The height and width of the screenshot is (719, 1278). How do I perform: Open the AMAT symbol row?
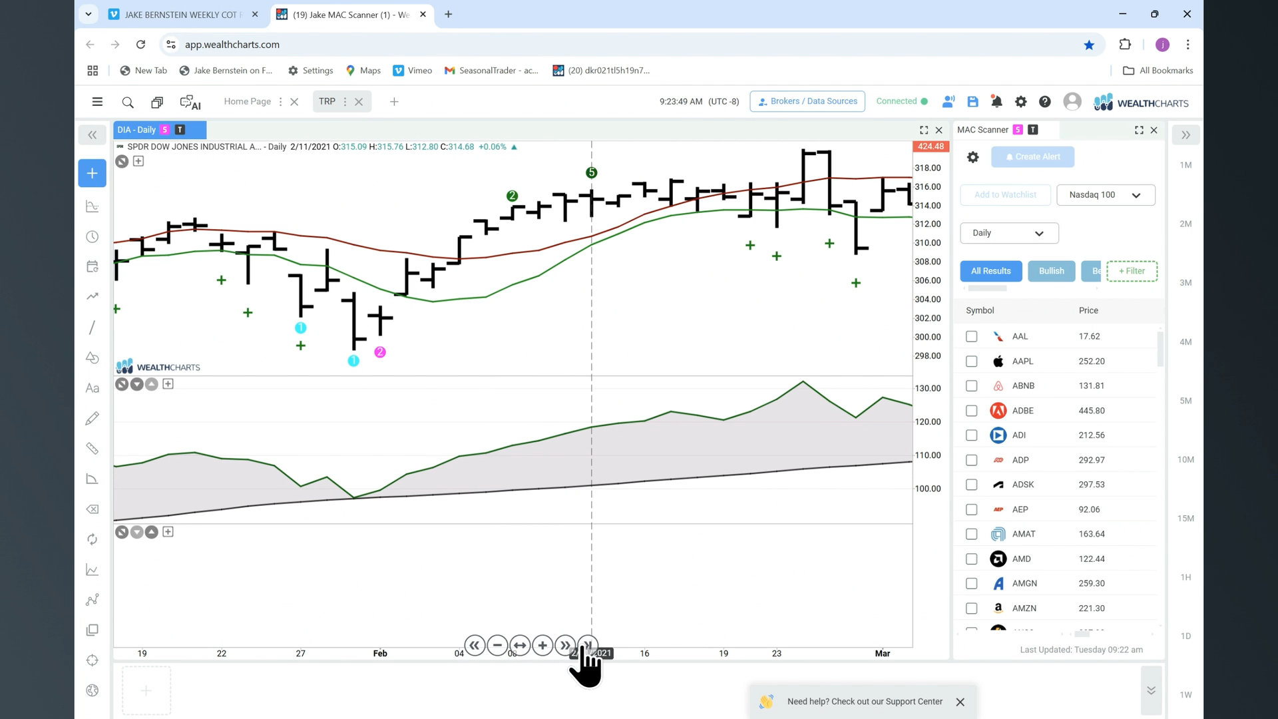tap(1058, 535)
